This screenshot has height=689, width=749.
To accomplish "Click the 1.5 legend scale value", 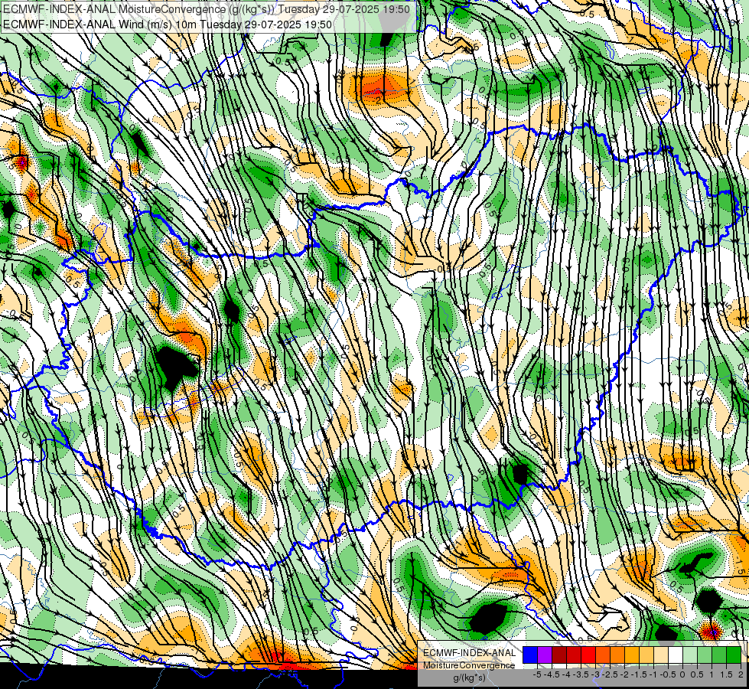I will [x=727, y=674].
